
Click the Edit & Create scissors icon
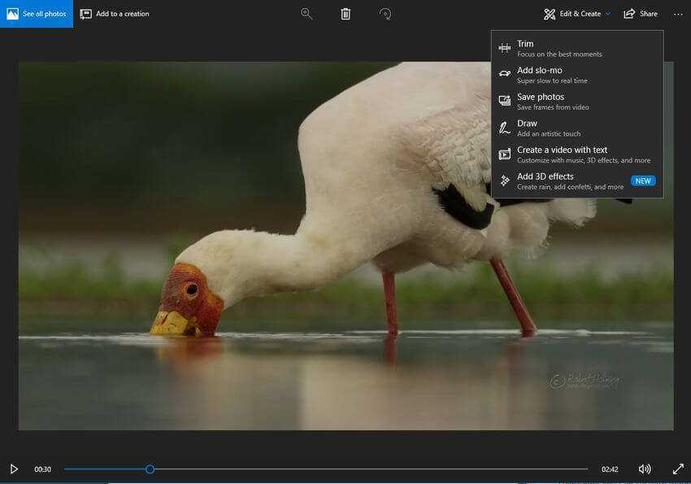[550, 14]
